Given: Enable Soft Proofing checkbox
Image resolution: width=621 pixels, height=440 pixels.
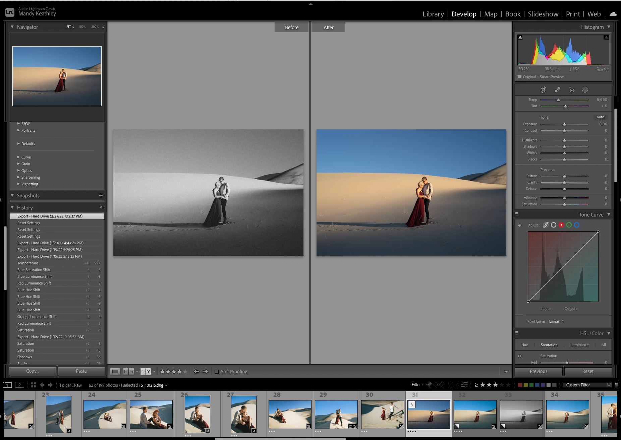Looking at the screenshot, I should point(217,372).
